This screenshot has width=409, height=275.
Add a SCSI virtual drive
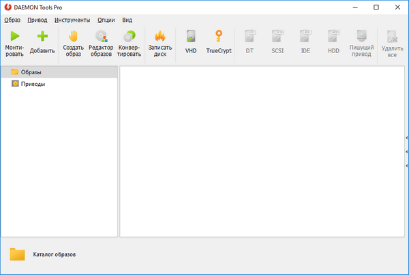[x=277, y=36]
